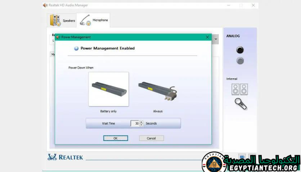Viewport: 301px width, 172px height.
Task: Click Cancel in Power Management dialog
Action: 151,138
